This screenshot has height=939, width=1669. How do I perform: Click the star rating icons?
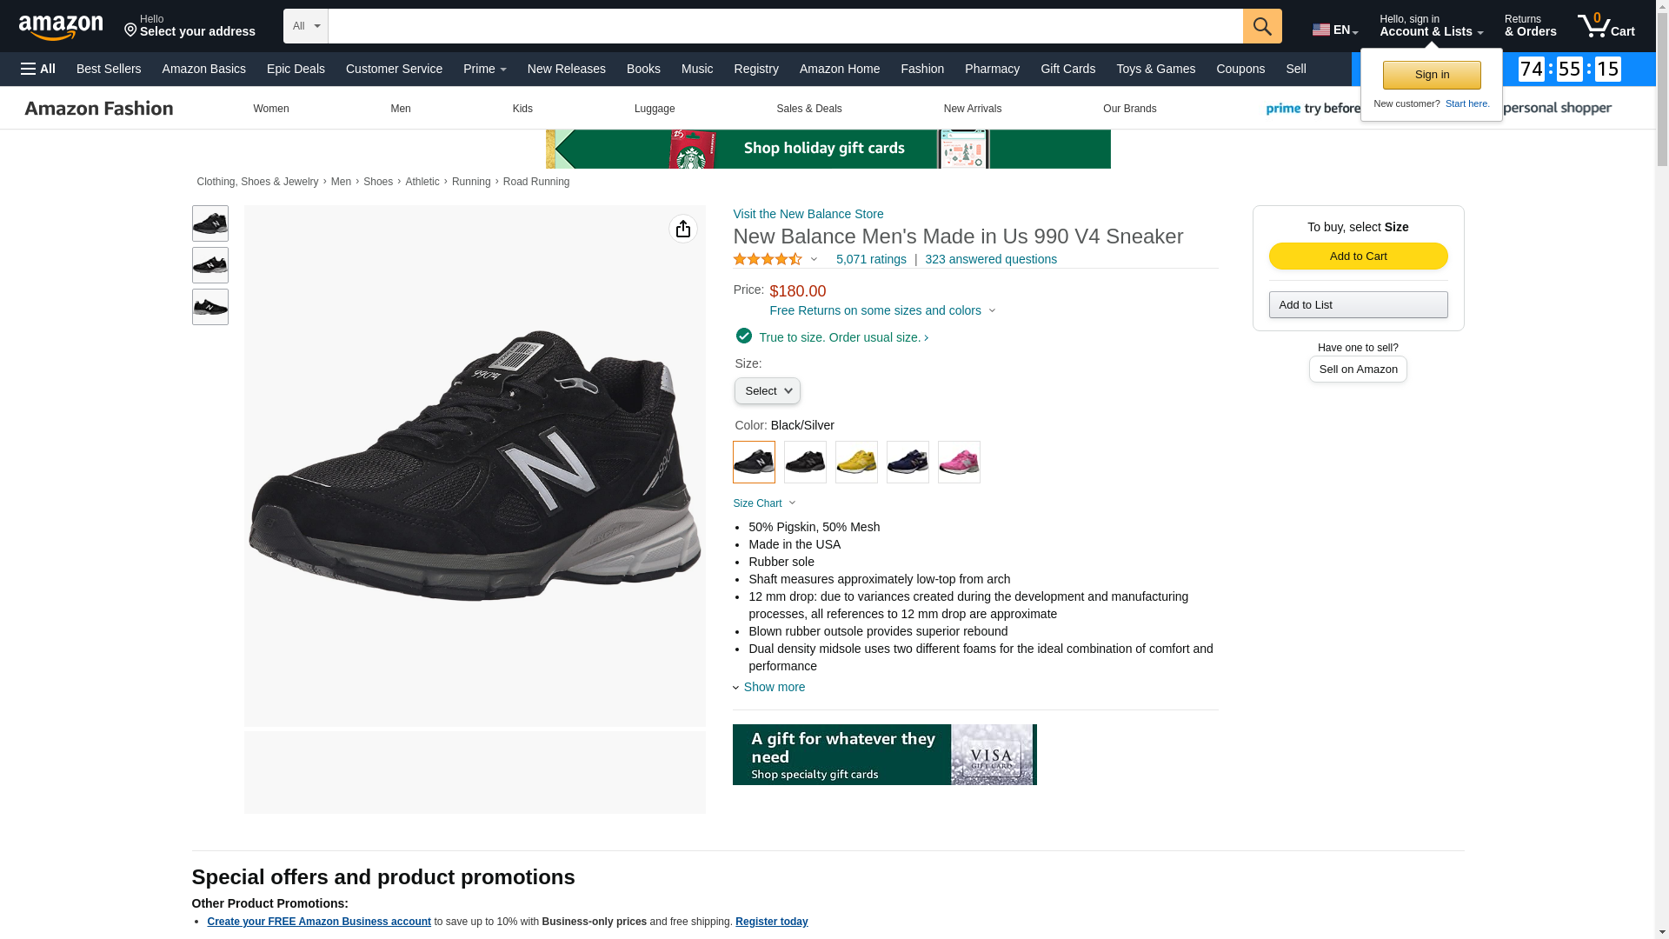click(x=768, y=259)
